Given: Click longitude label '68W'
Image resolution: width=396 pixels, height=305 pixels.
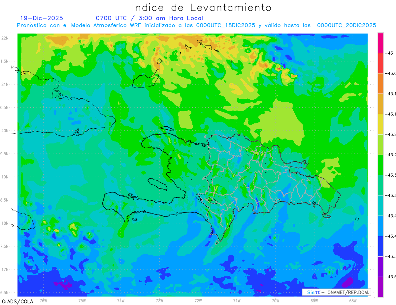Looking at the screenshot, I should pyautogui.click(x=353, y=301).
